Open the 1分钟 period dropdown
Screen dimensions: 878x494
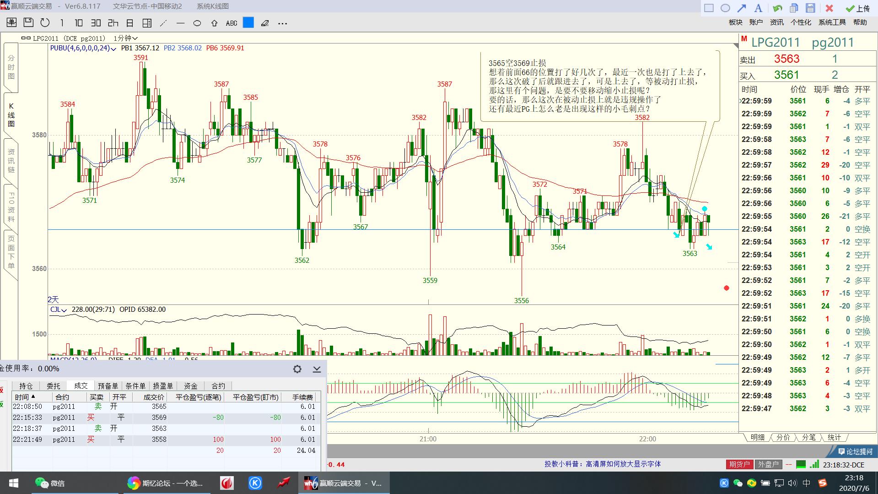pos(126,38)
